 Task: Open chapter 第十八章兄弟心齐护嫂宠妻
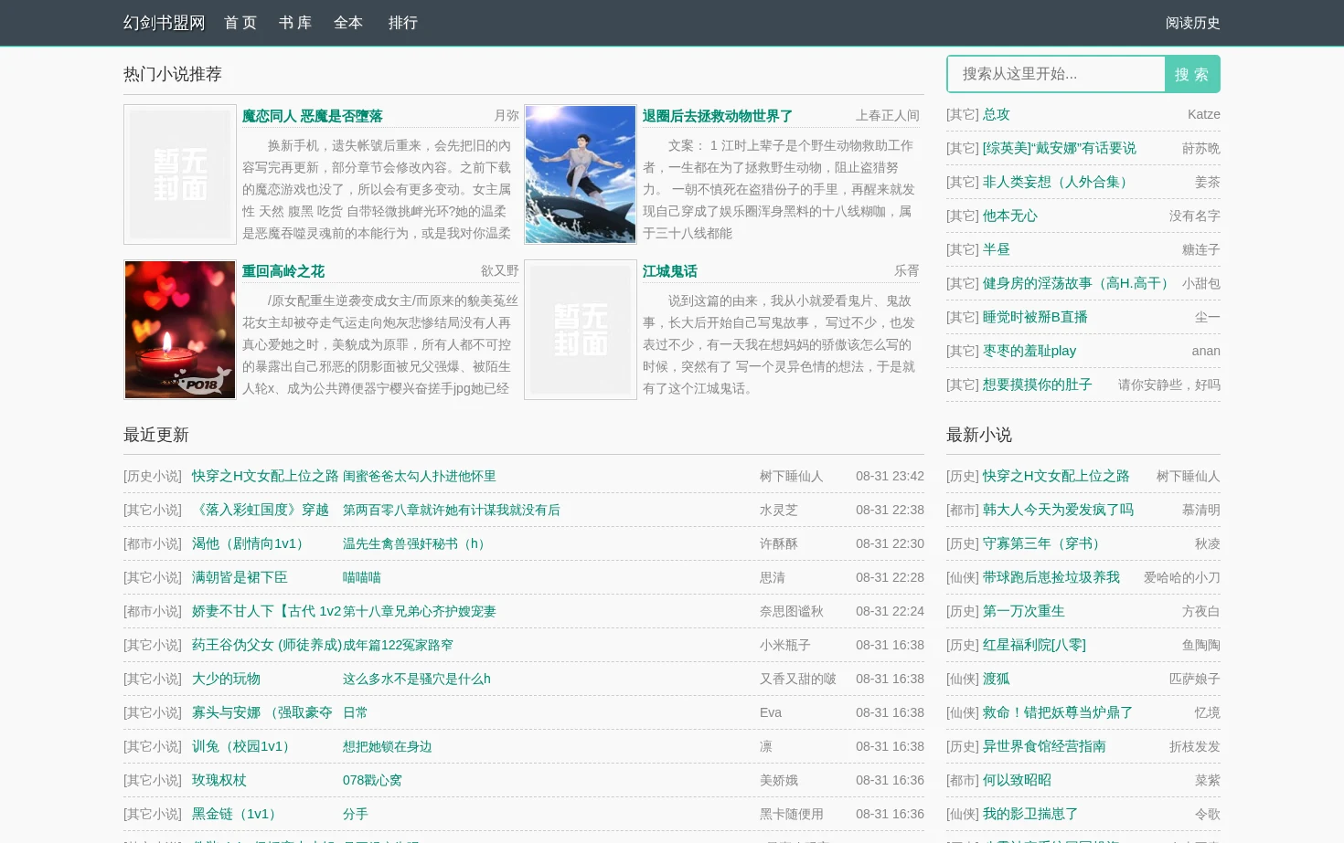pyautogui.click(x=420, y=611)
